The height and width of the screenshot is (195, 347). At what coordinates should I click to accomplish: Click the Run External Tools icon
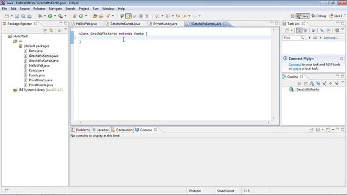pyautogui.click(x=60, y=16)
